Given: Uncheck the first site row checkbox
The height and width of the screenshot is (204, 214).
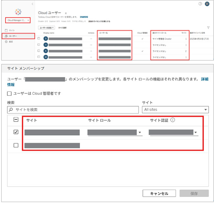Looking at the screenshot, I should [16, 132].
